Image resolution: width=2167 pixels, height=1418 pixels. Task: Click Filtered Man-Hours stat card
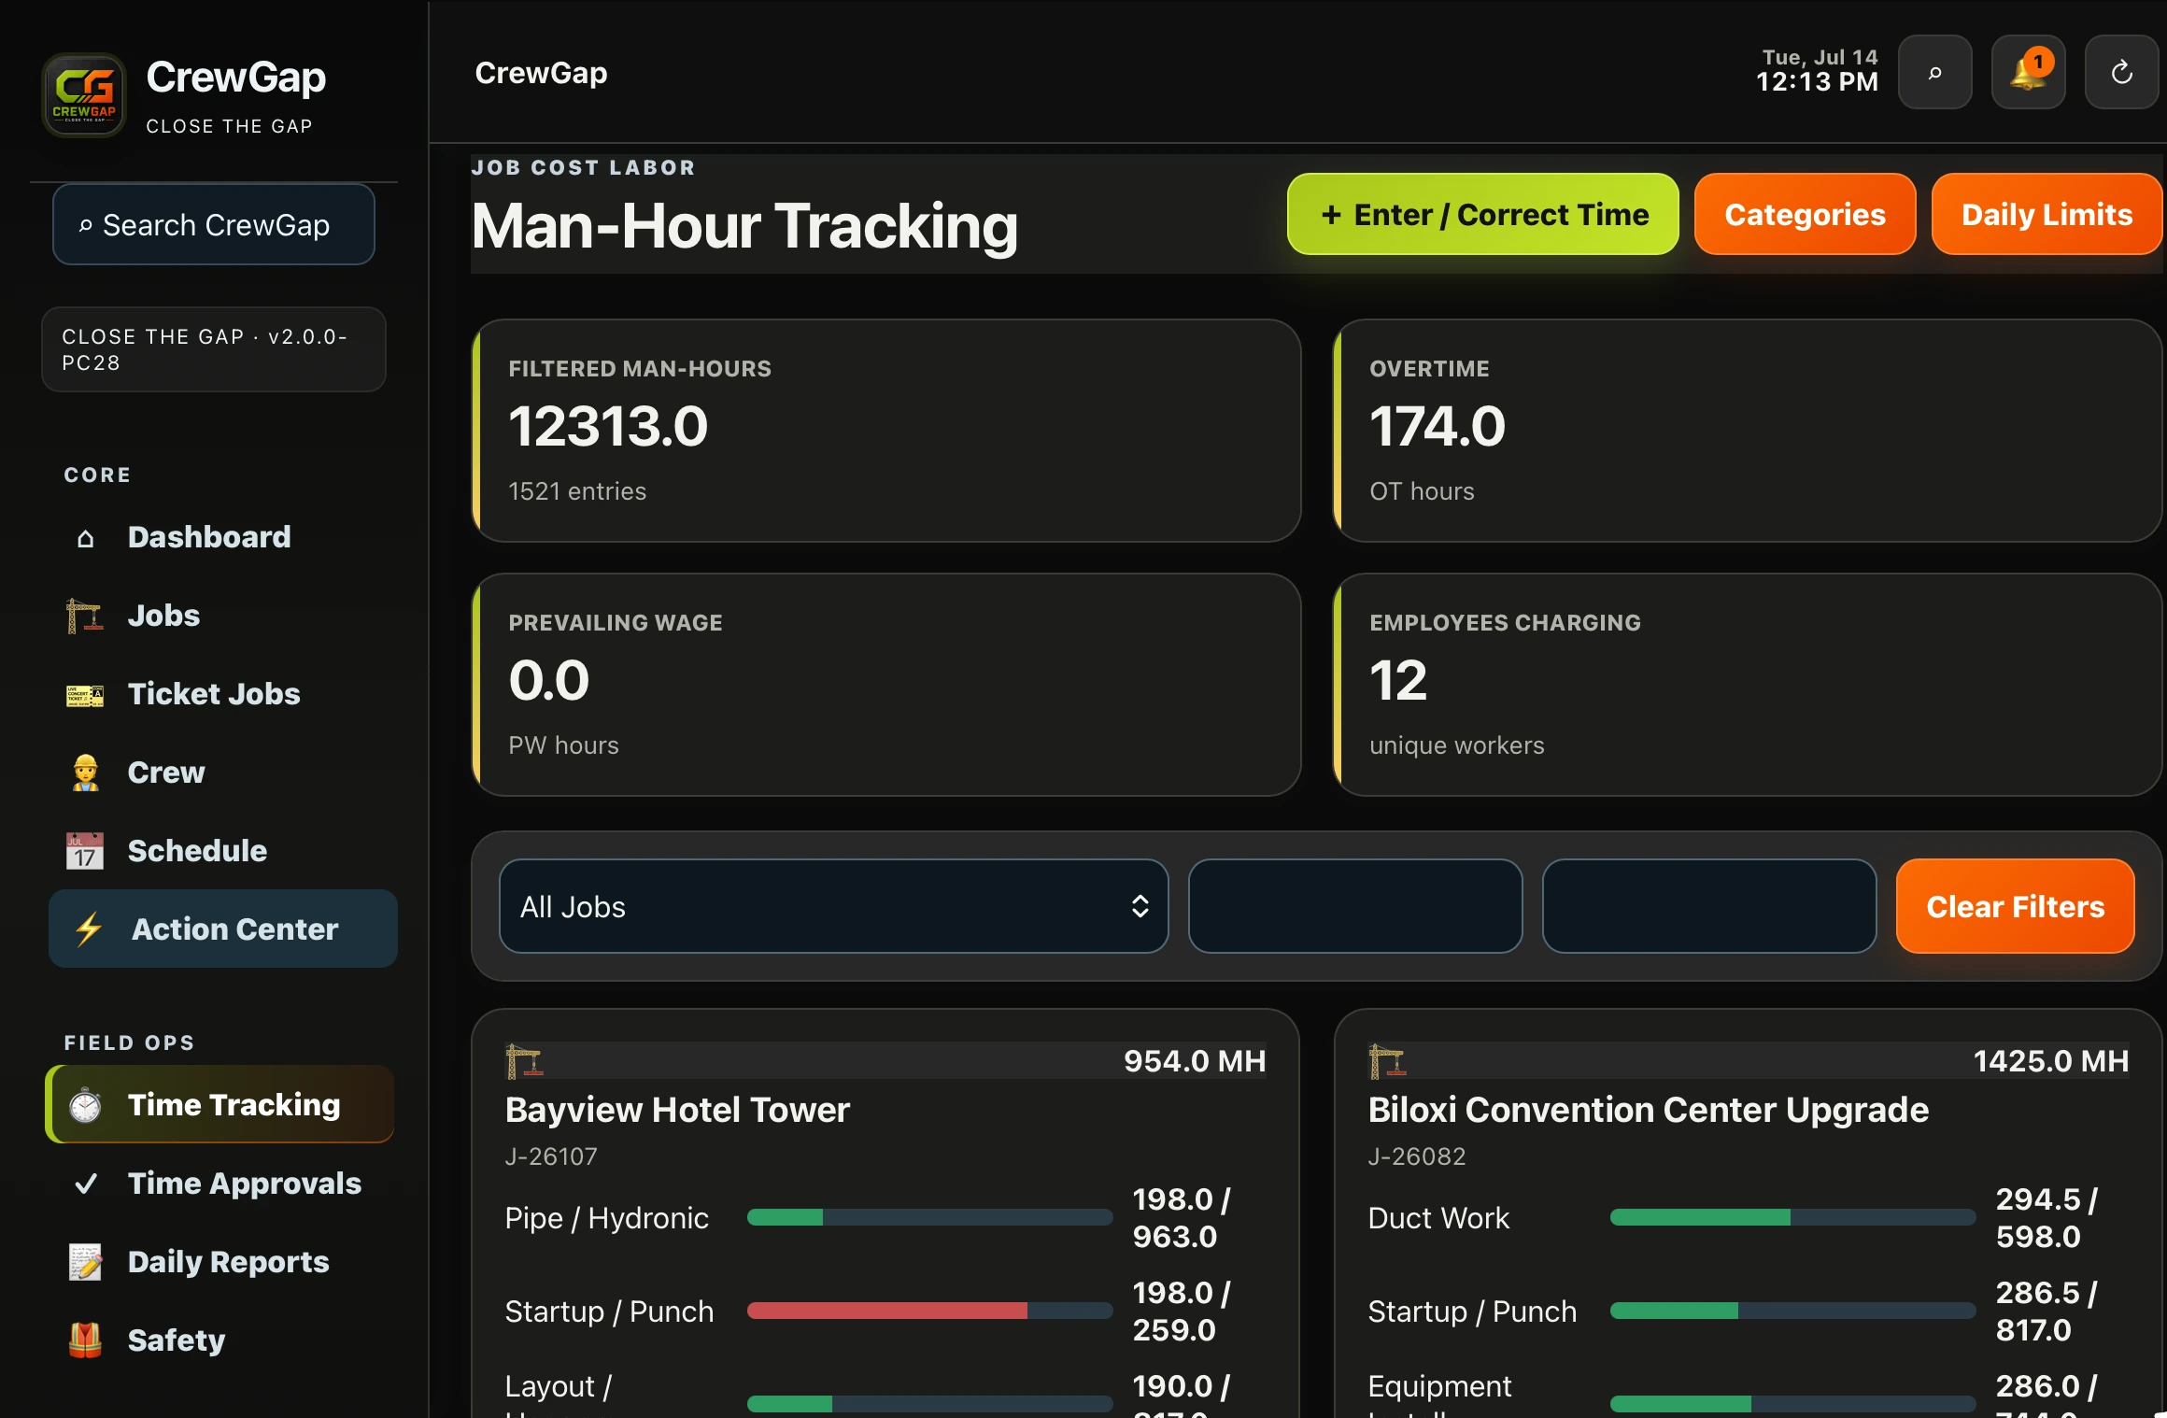pos(886,432)
